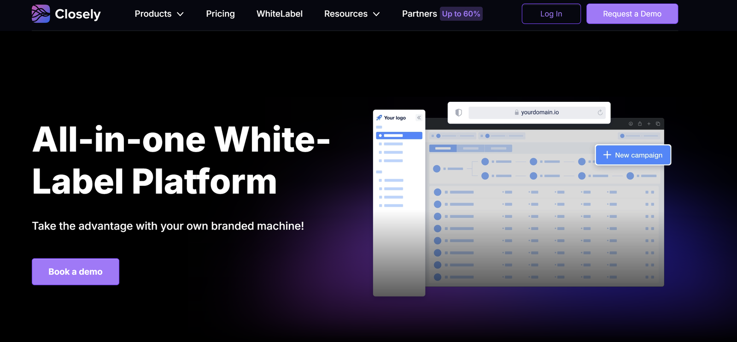Screen dimensions: 737x342
Task: Click the Book a demo button
Action: 76,272
